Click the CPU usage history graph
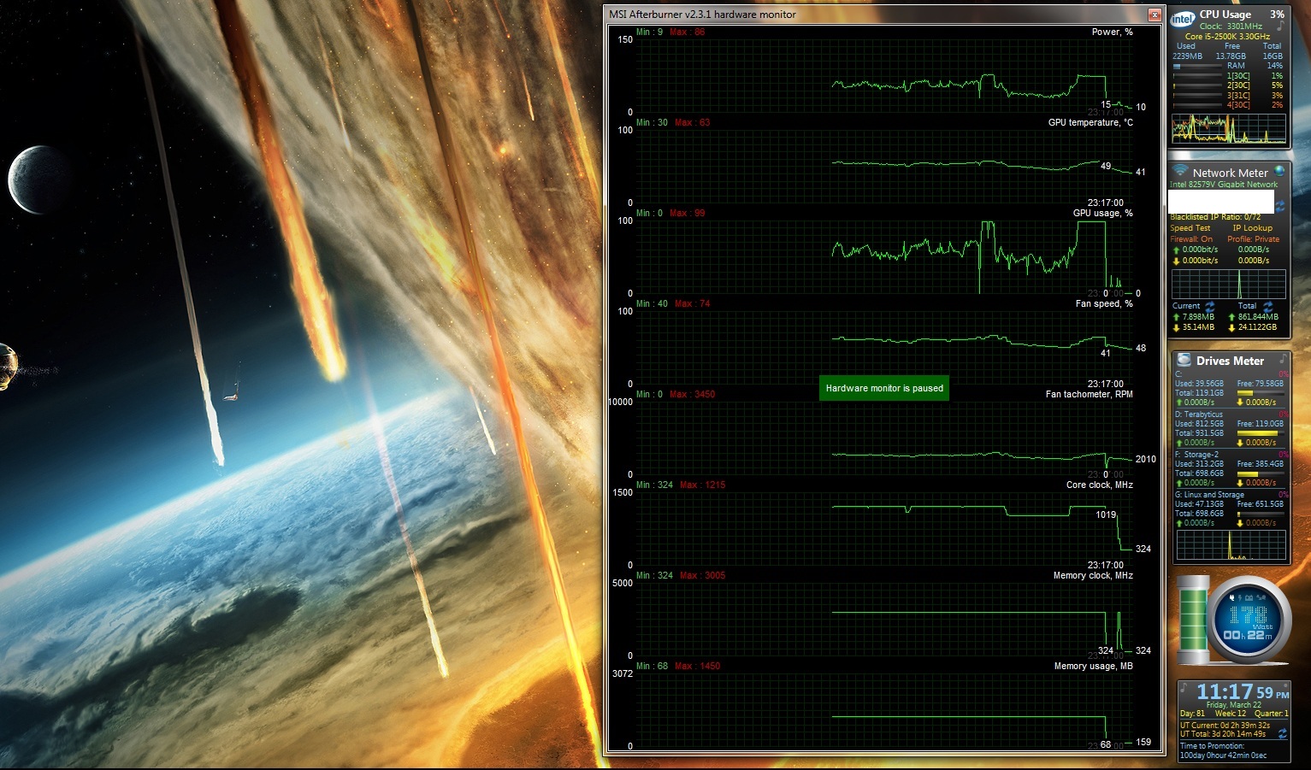The image size is (1311, 770). point(1228,128)
